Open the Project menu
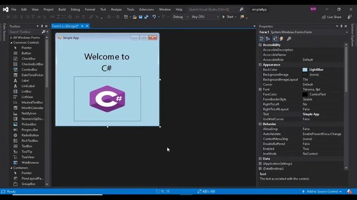 point(49,9)
